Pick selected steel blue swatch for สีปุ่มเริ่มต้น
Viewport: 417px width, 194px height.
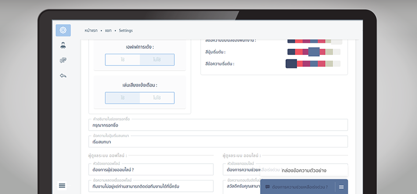314,52
